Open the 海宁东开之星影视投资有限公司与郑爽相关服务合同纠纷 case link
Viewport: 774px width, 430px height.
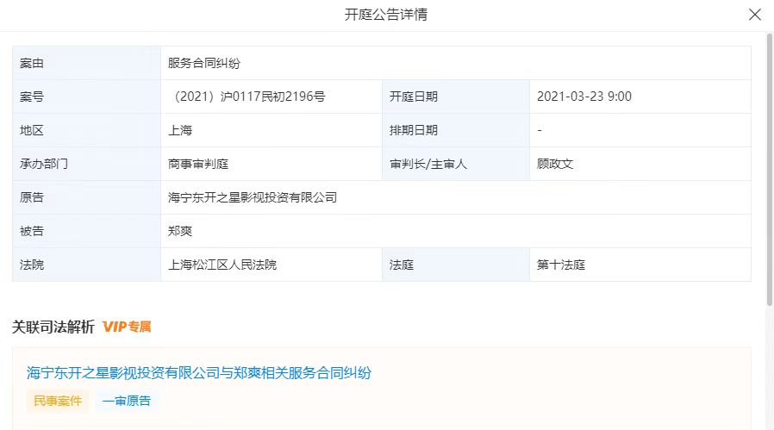click(199, 373)
